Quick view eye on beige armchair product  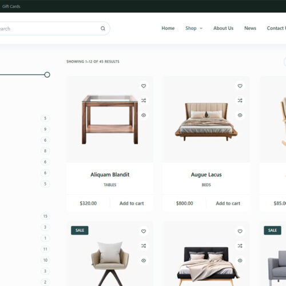click(x=144, y=260)
